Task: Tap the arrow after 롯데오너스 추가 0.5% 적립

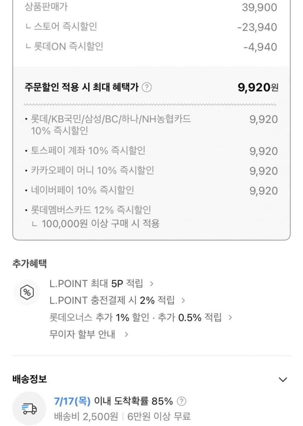Action: pyautogui.click(x=230, y=317)
